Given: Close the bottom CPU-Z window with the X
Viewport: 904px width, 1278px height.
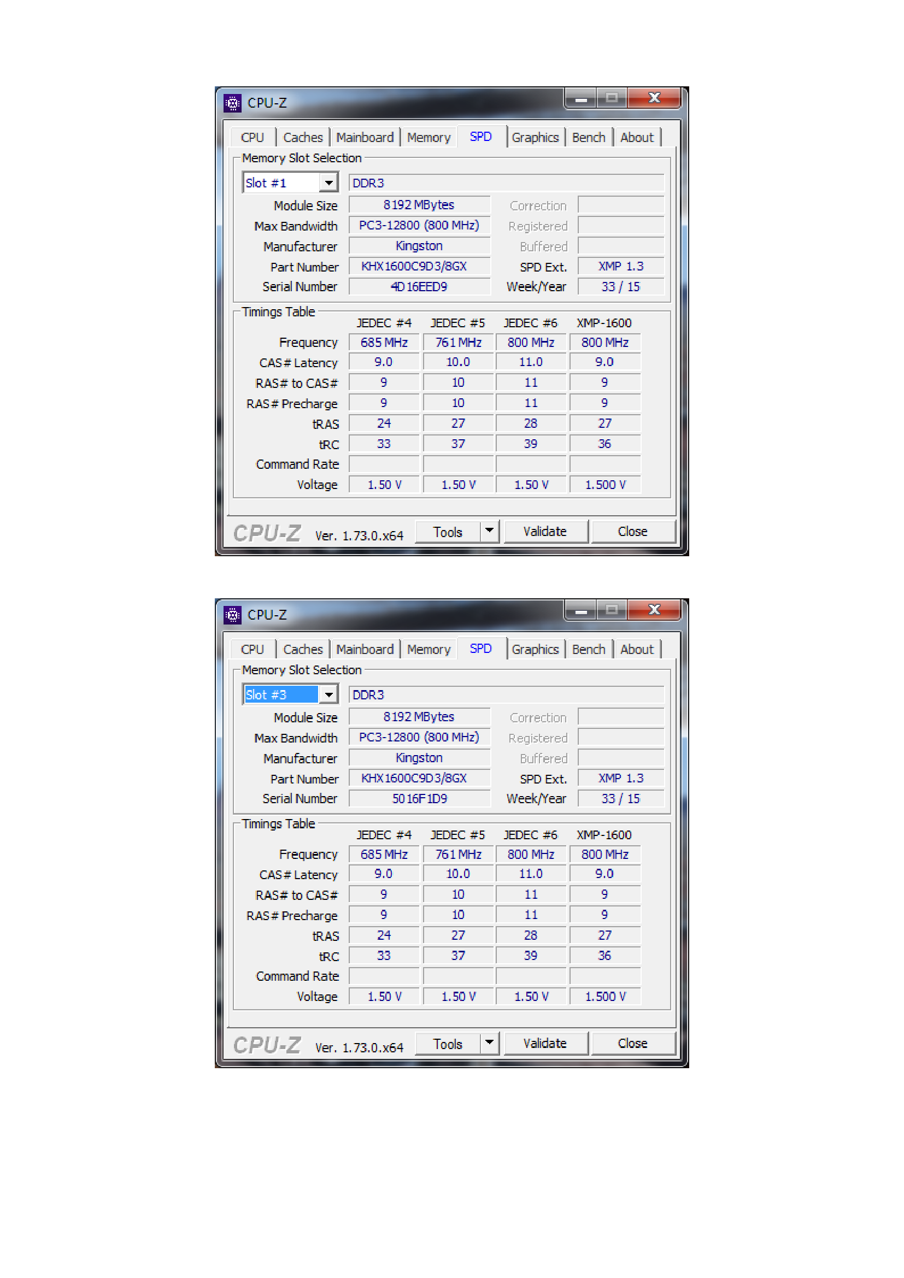Looking at the screenshot, I should pyautogui.click(x=655, y=611).
